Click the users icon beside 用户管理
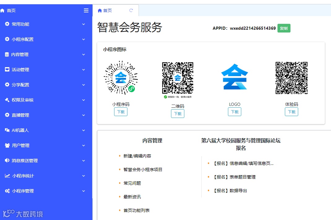331x220 pixels. click(7, 145)
